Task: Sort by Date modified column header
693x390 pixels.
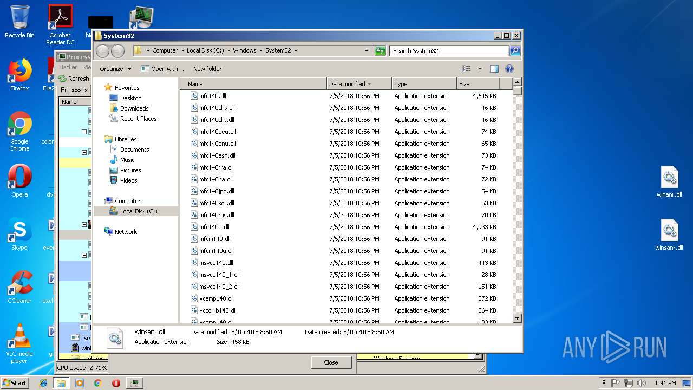Action: point(359,84)
